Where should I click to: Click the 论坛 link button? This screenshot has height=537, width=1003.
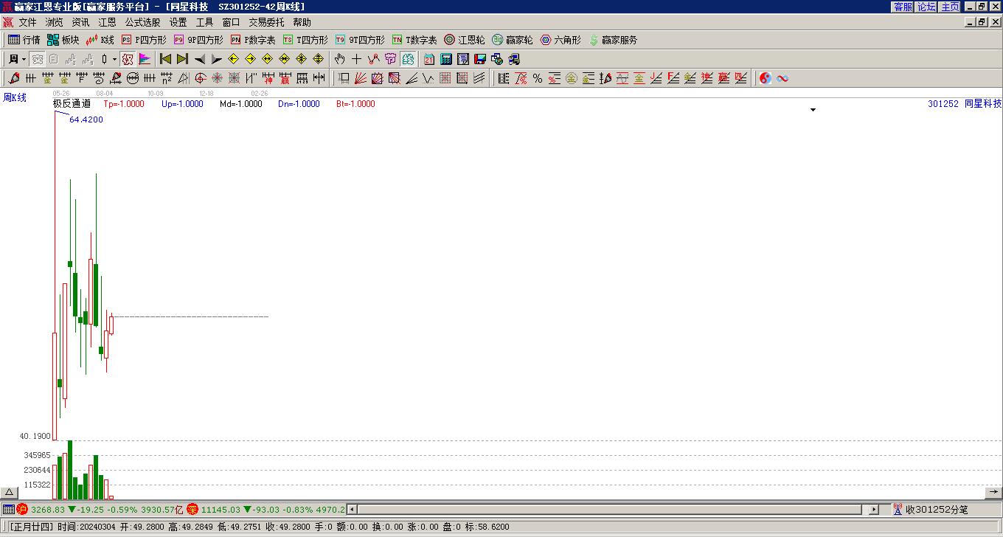(x=926, y=7)
